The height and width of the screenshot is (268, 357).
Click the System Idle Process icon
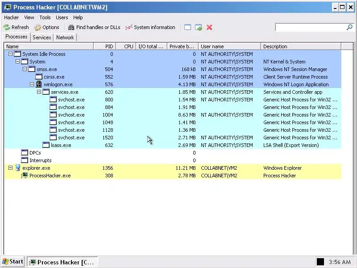click(17, 54)
